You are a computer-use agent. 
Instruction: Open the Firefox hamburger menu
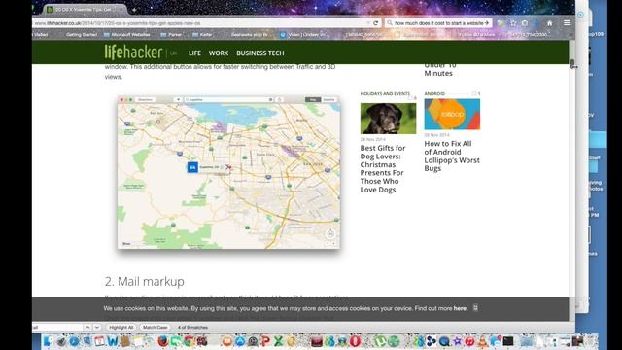point(567,23)
